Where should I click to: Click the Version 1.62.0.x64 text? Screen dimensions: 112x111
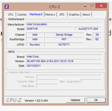click(x=36, y=100)
